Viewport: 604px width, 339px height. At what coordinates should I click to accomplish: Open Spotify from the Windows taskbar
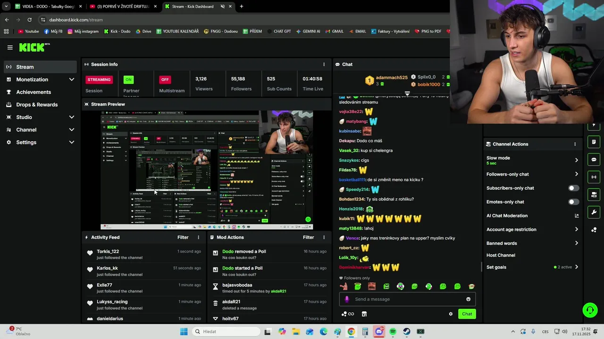coord(393,331)
